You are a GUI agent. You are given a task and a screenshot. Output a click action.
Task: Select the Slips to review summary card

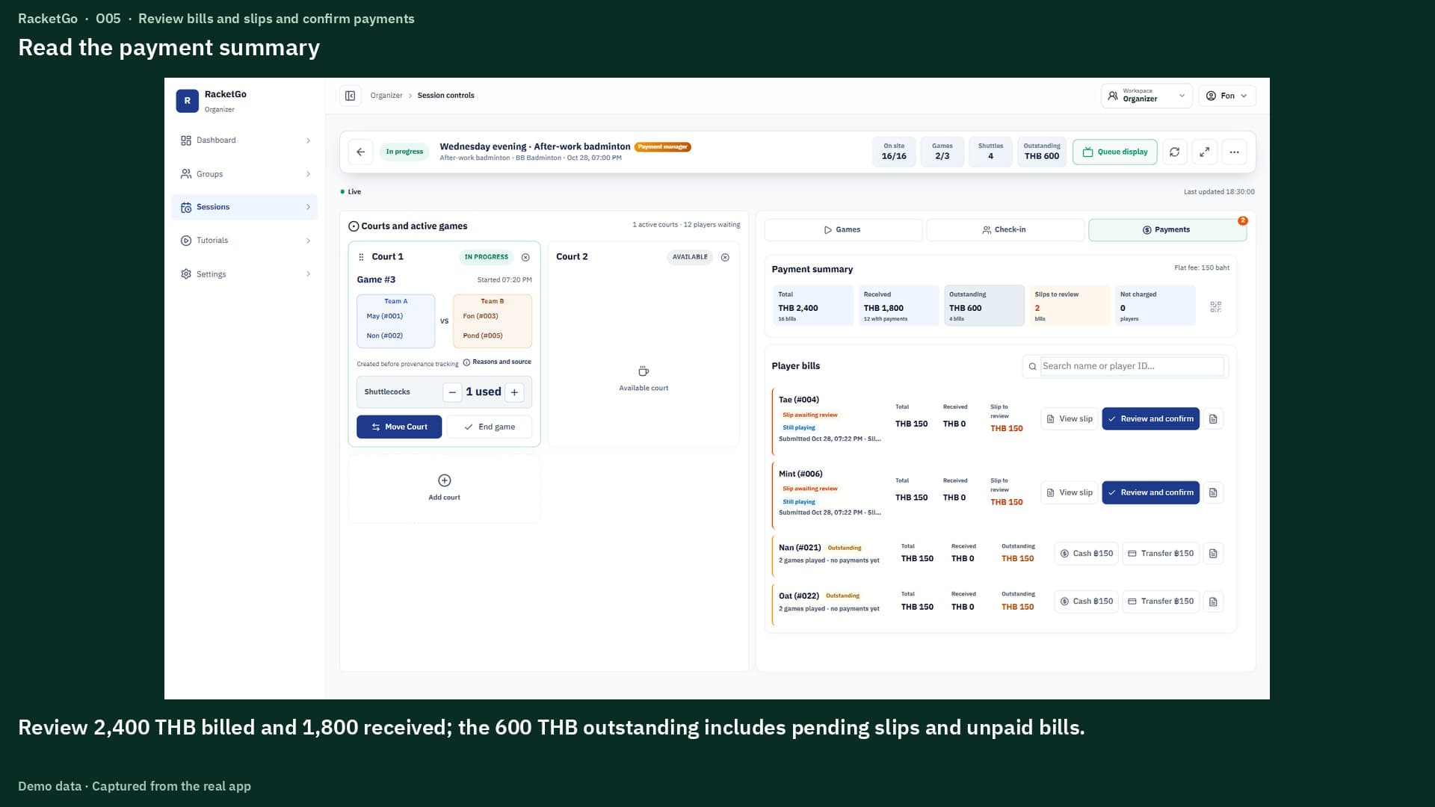coord(1070,306)
